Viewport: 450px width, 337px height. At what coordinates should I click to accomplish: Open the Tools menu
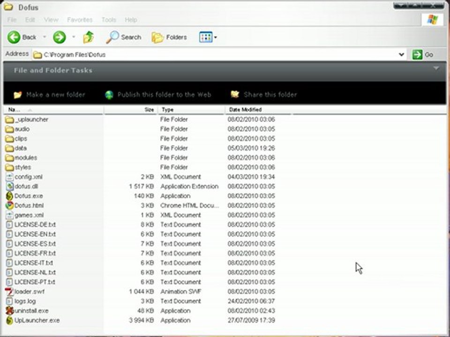109,20
